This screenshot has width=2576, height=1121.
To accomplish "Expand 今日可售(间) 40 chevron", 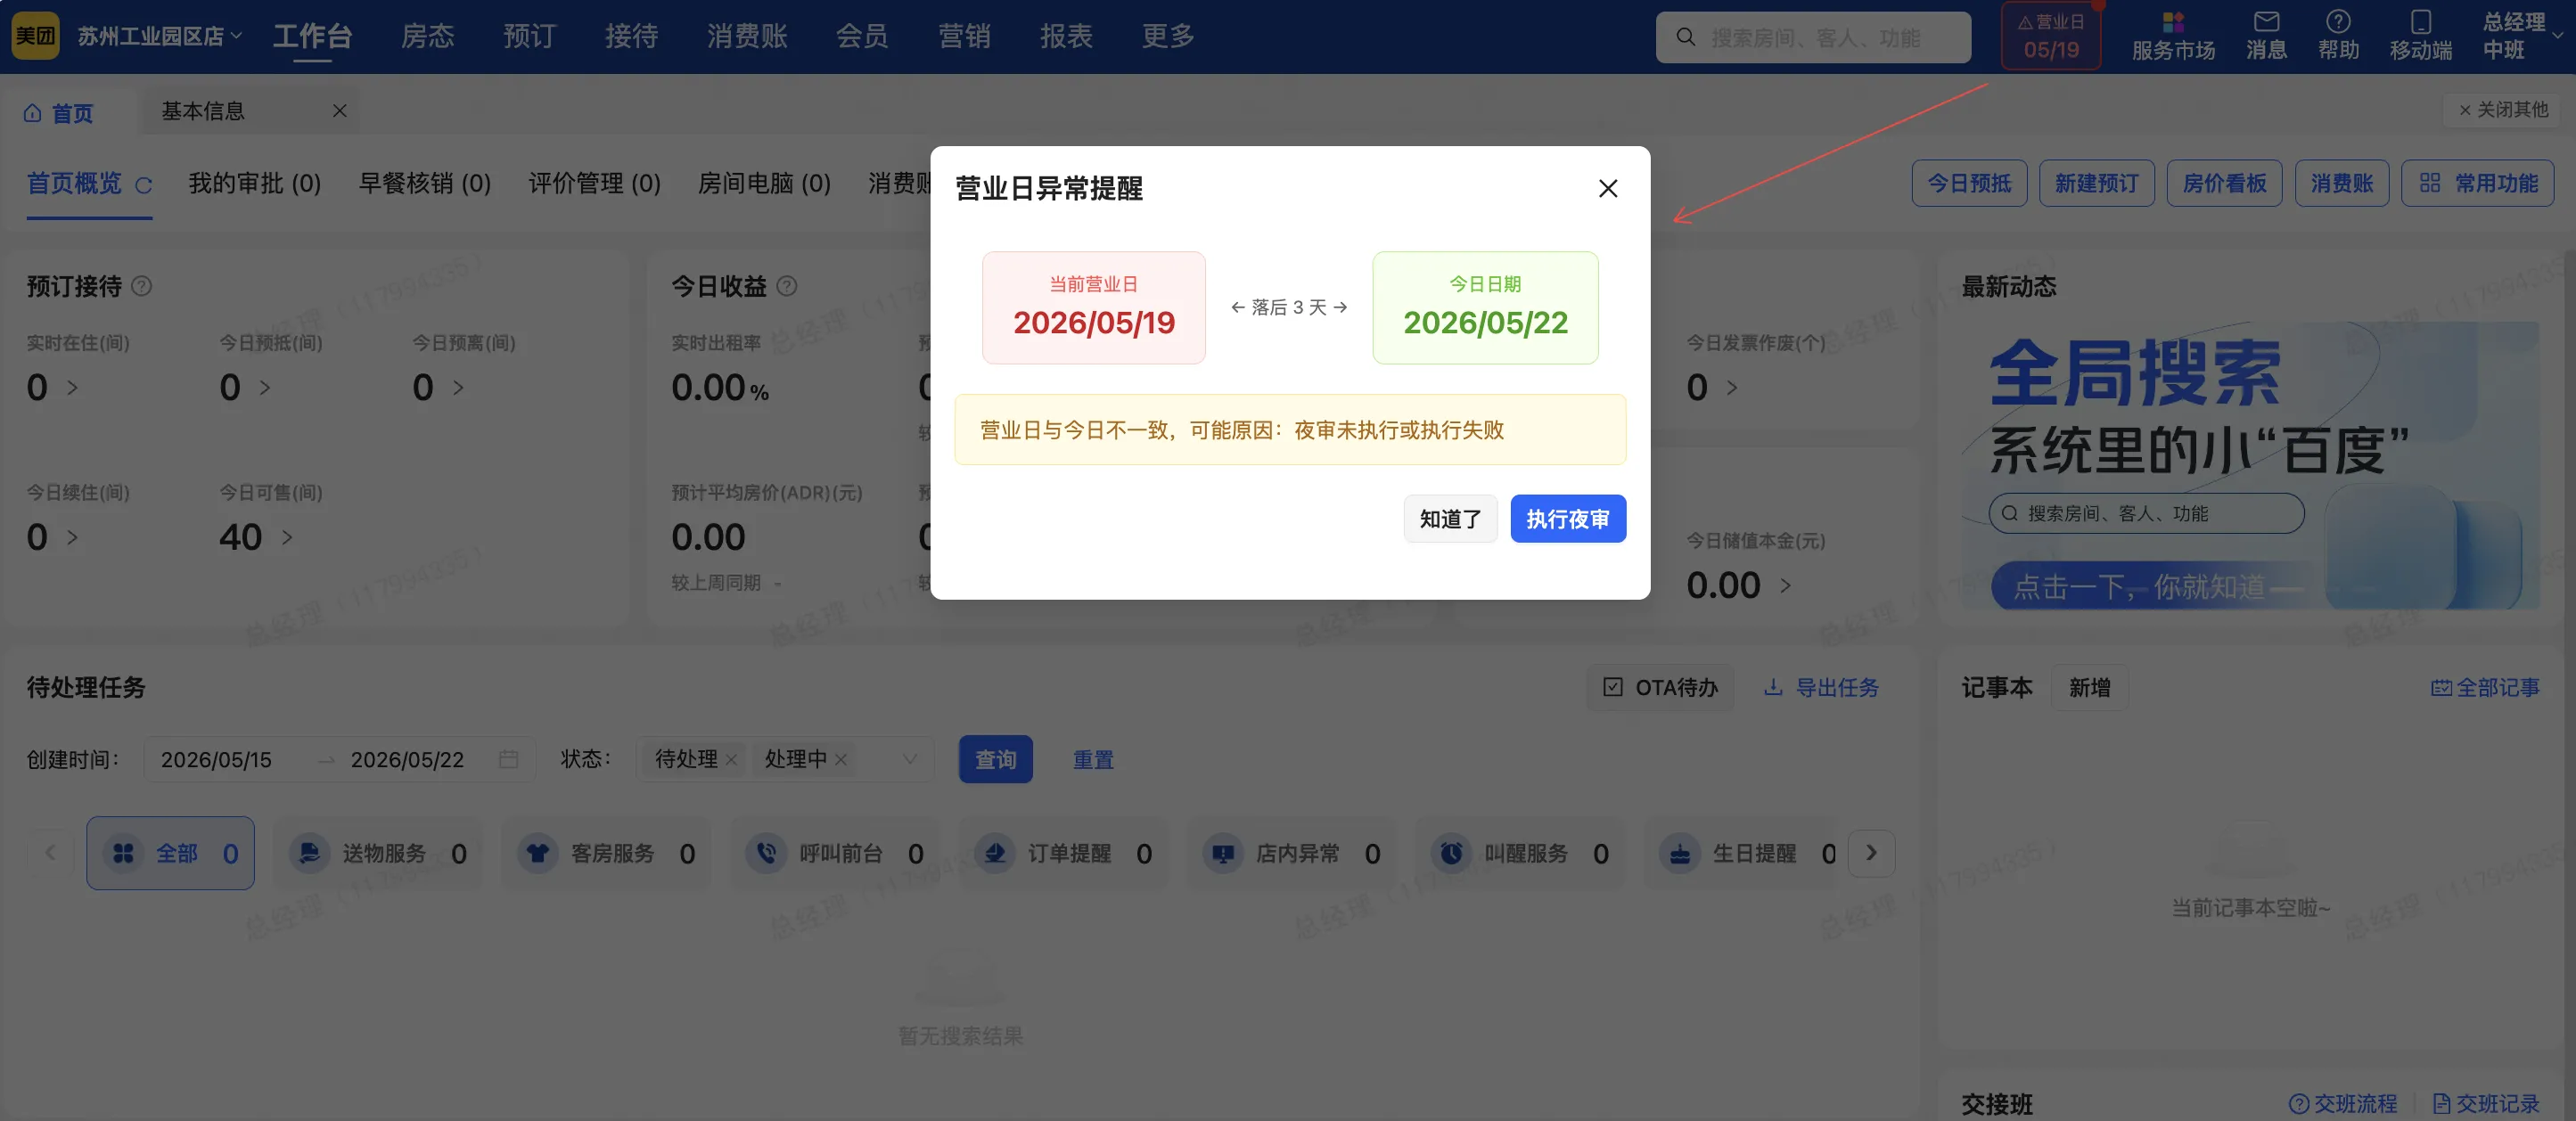I will pos(287,538).
